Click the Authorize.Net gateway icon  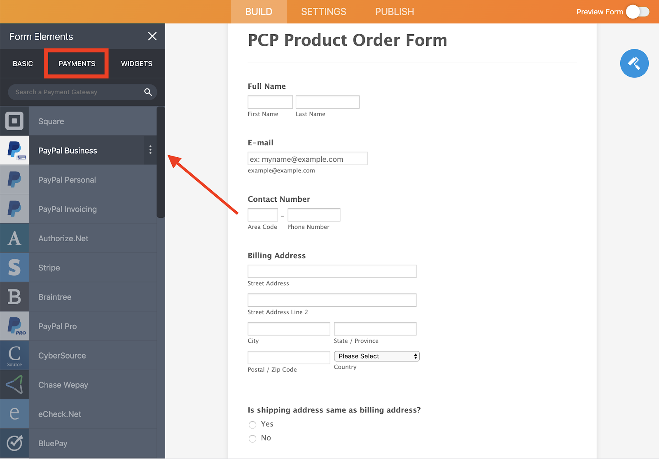click(14, 238)
